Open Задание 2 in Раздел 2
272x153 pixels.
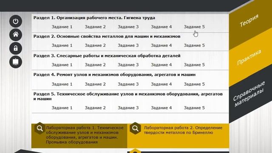[95, 45]
